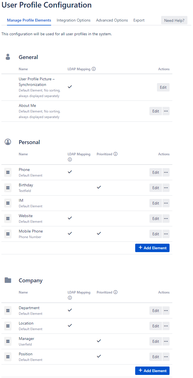Open the Advanced Options tab
The width and height of the screenshot is (193, 378).
pos(112,20)
